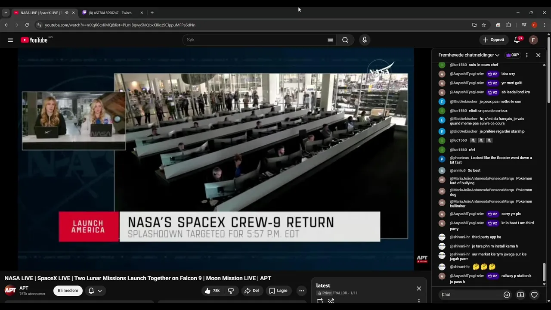Open the YouTube notifications bell
Image resolution: width=551 pixels, height=310 pixels.
coord(517,40)
